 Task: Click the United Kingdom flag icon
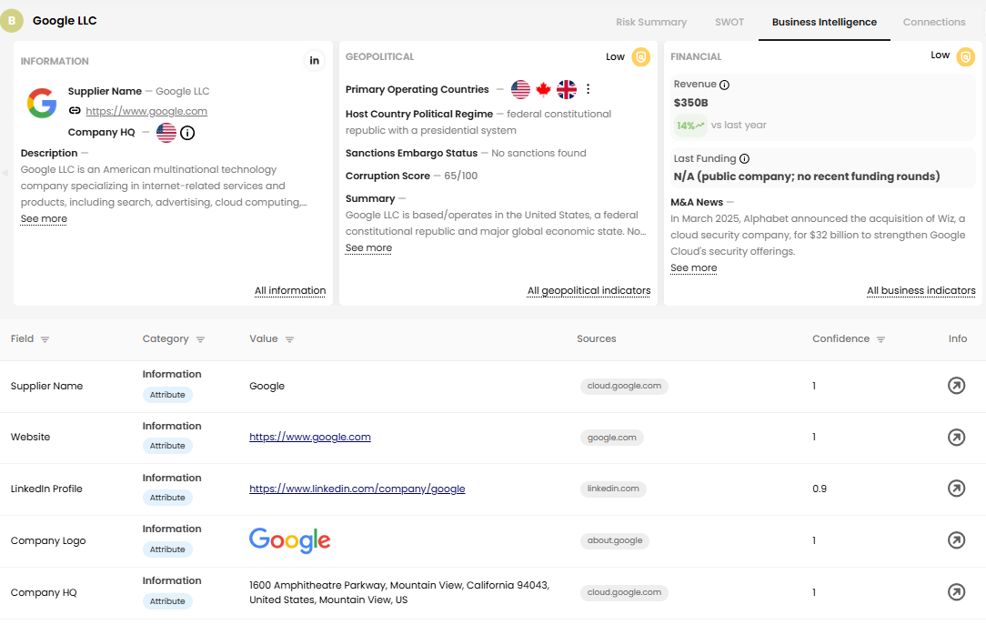[567, 89]
